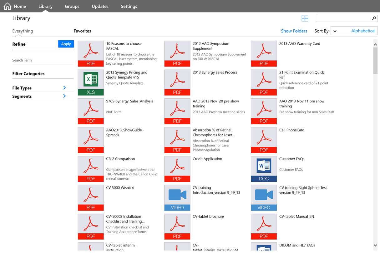Open PDF icon for AAO2013_ShowGuide - Spreads
This screenshot has height=253, width=380.
91,140
